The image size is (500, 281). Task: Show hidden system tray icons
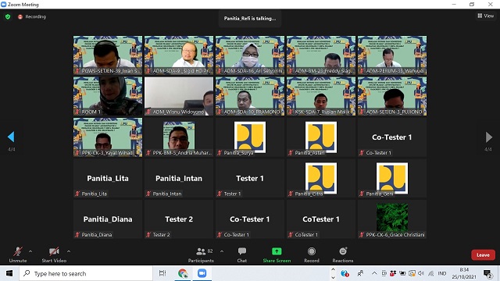click(374, 273)
